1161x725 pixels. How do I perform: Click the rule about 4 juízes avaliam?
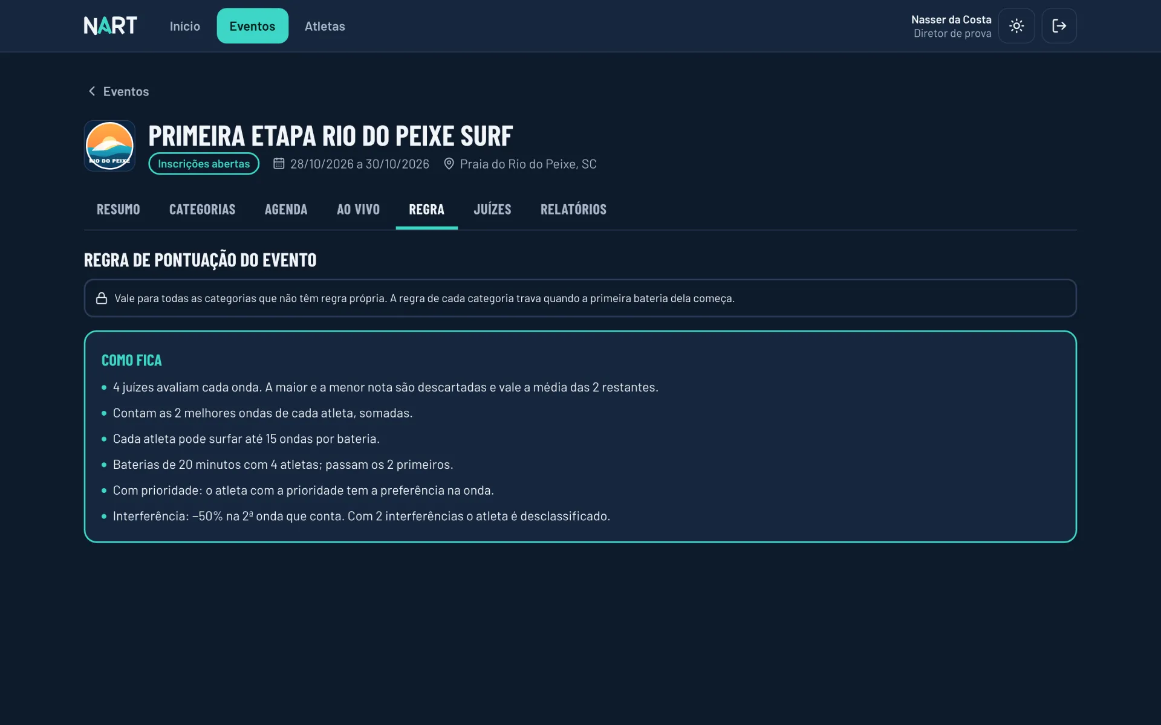385,387
